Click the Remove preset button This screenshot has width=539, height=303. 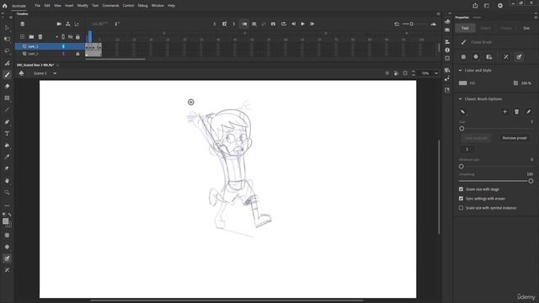pyautogui.click(x=515, y=138)
